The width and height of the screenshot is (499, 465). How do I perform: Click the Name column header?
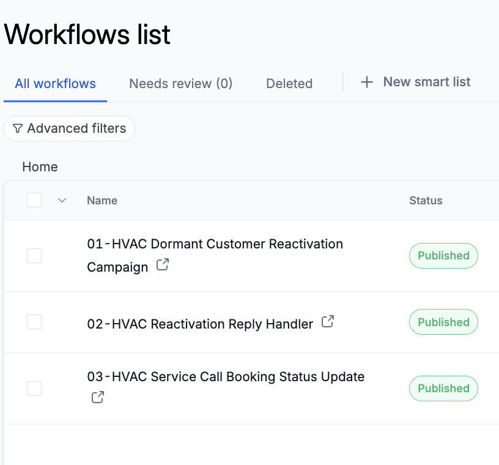[102, 200]
